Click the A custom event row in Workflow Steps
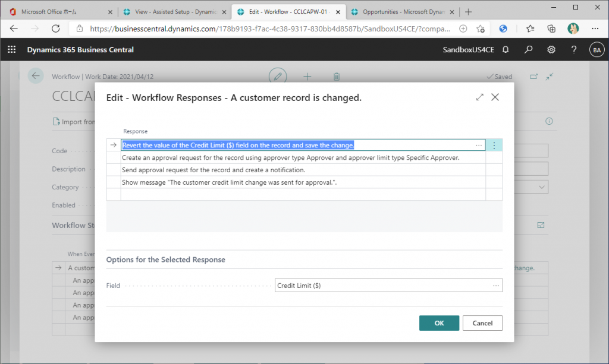609x364 pixels. (81, 268)
